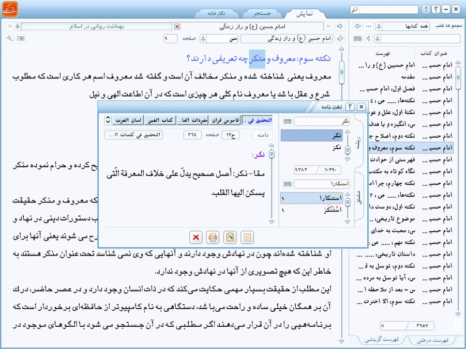
Task: Select the قاموس قرآن dictionary button
Action: (225, 120)
